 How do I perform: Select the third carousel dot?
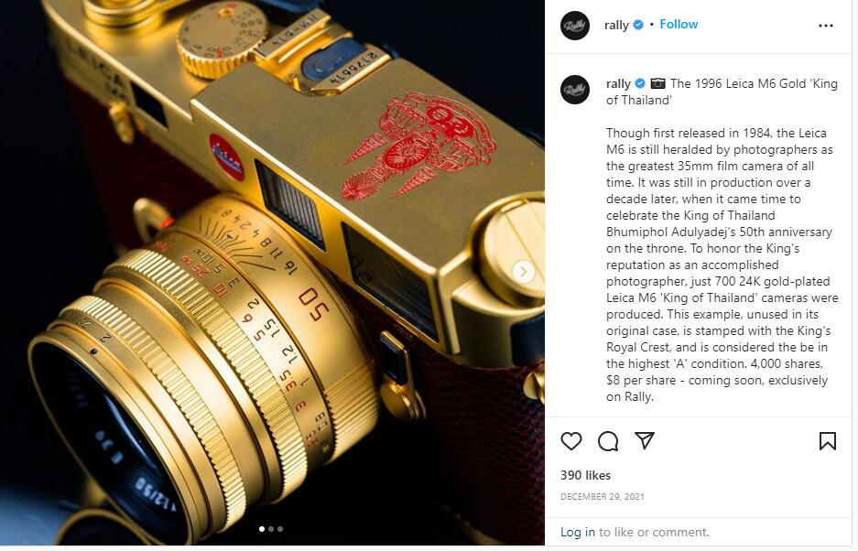coord(280,529)
